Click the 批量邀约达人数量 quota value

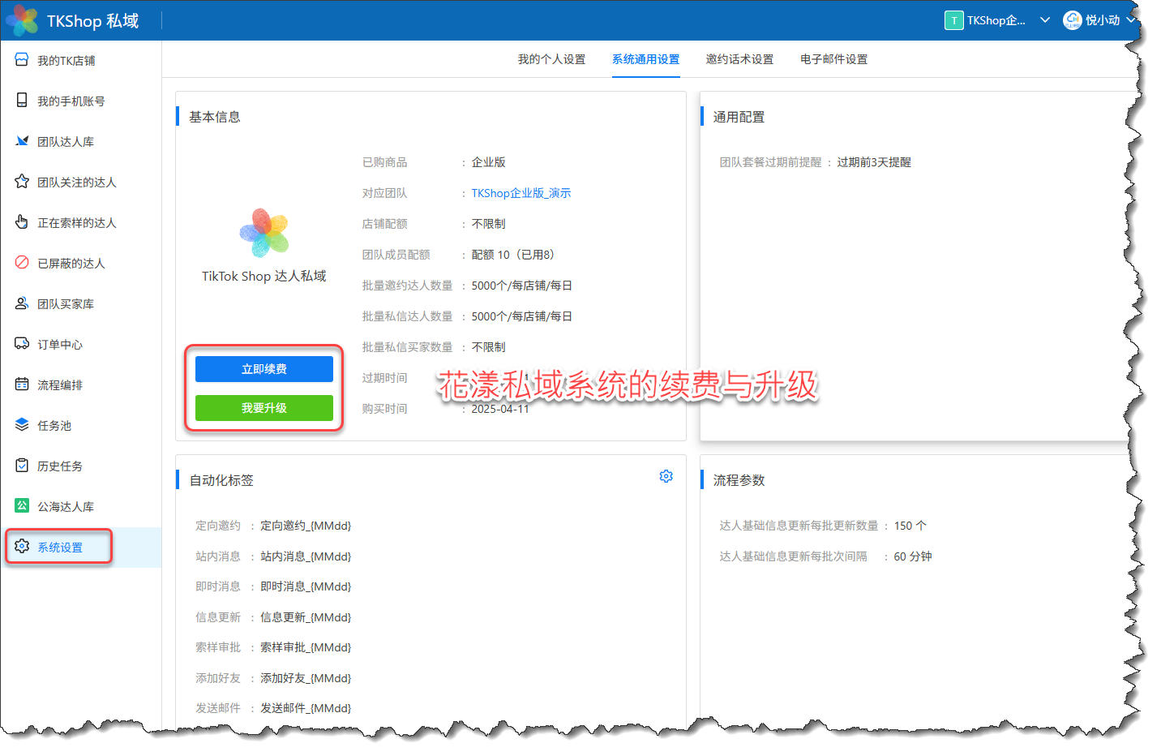tap(522, 286)
